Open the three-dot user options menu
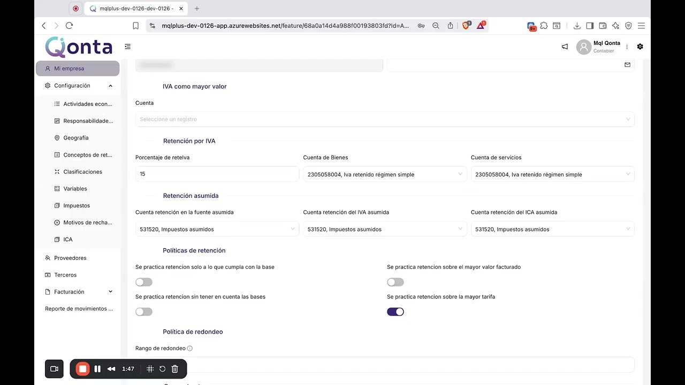Viewport: 685px width, 385px height. pos(627,47)
